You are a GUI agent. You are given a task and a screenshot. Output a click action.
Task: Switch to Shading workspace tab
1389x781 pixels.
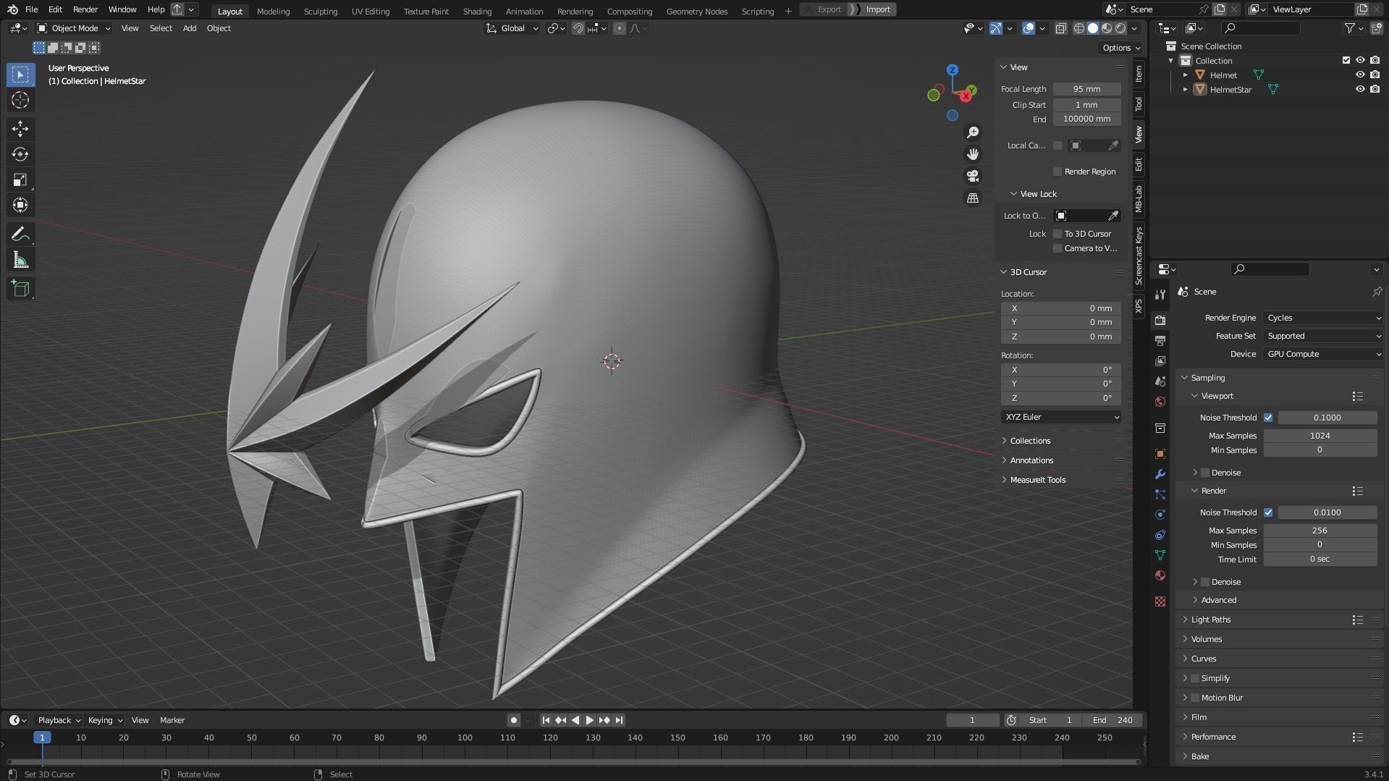tap(477, 11)
